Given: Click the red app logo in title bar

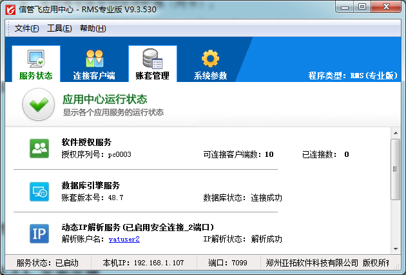Looking at the screenshot, I should tap(10, 8).
